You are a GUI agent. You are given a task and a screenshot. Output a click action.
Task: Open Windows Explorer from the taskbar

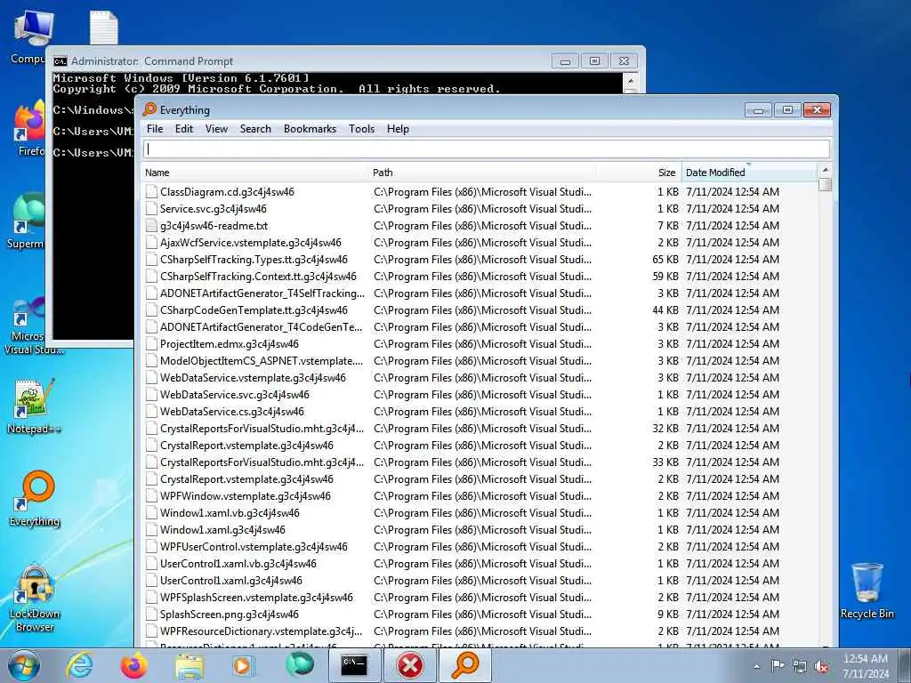click(x=189, y=665)
